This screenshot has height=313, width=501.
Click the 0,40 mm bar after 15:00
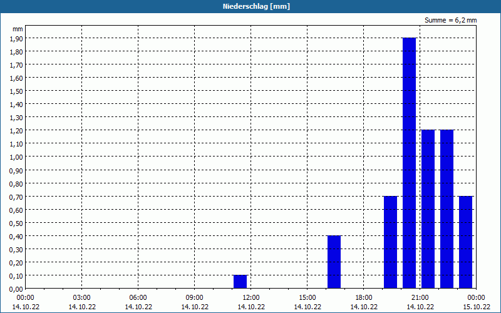click(x=334, y=262)
